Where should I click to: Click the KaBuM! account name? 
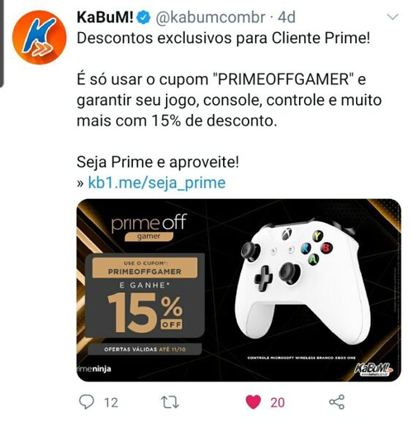[105, 17]
